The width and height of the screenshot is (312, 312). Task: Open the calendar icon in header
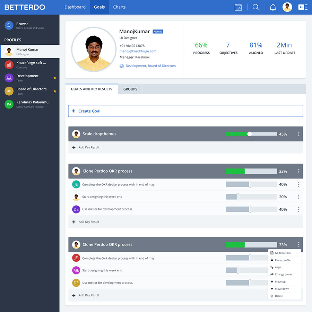[x=238, y=7]
